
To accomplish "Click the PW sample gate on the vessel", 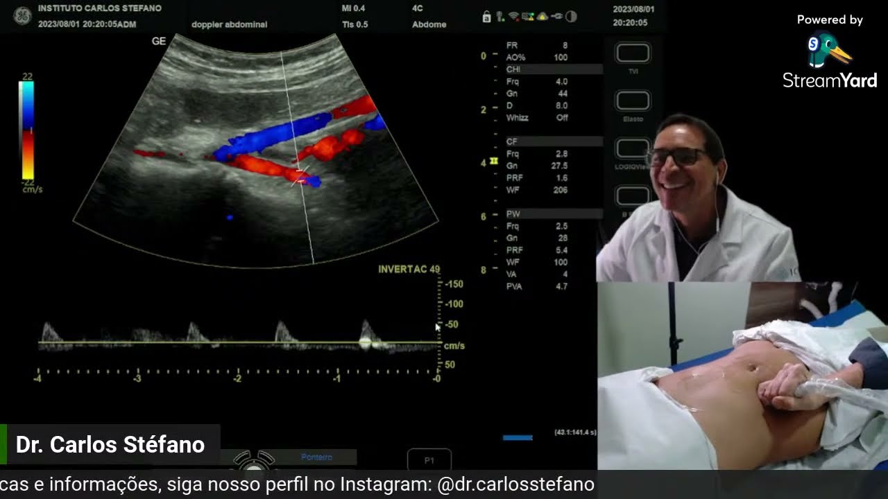I will point(301,175).
